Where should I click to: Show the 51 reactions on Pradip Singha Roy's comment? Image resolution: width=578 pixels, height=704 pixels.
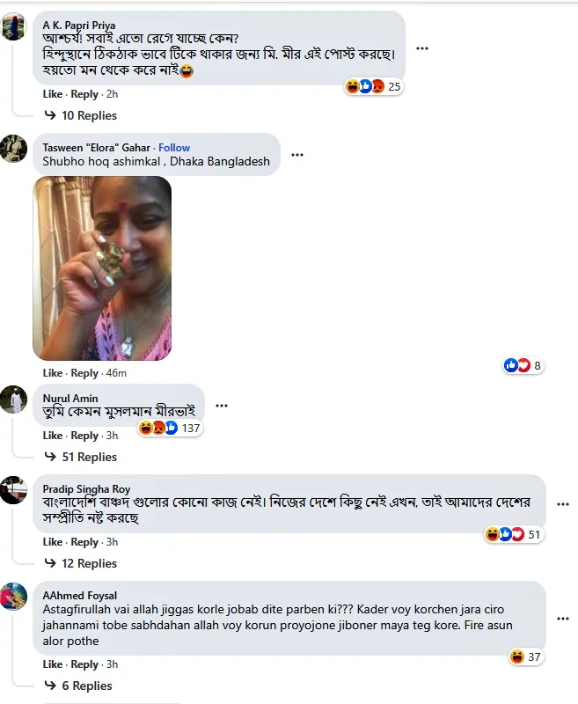[514, 534]
